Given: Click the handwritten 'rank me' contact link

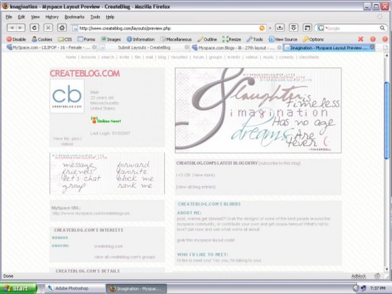Looking at the screenshot, I should click(x=134, y=185).
